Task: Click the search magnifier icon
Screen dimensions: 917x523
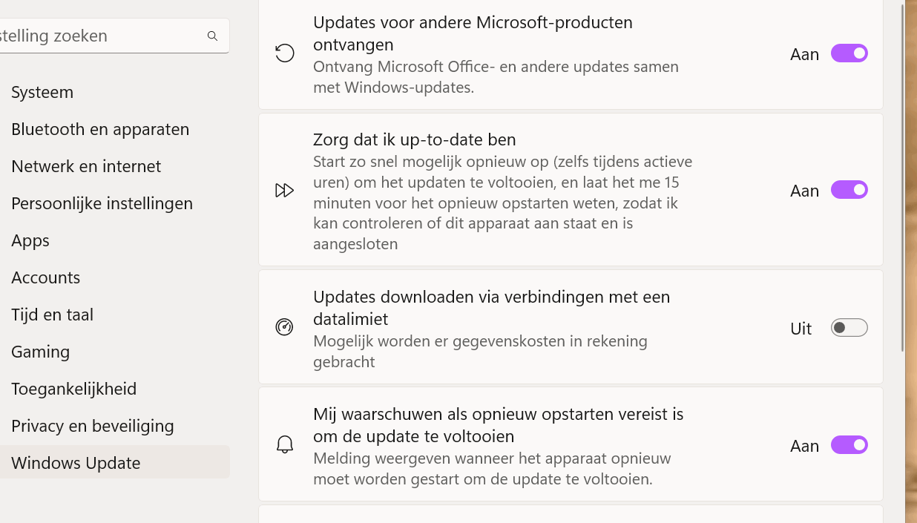Action: pos(212,36)
